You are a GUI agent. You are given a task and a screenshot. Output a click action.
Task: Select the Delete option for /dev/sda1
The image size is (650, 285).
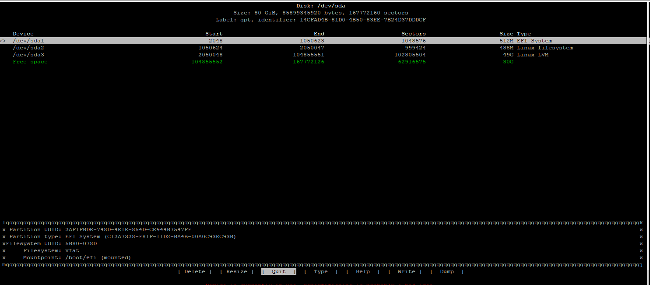tap(194, 271)
